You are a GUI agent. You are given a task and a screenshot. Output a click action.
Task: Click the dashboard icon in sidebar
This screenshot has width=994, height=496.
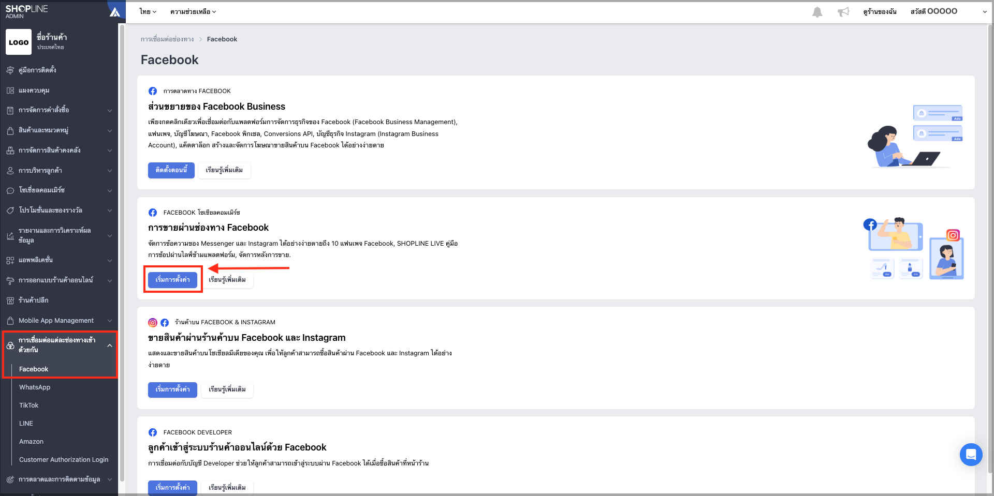(10, 91)
